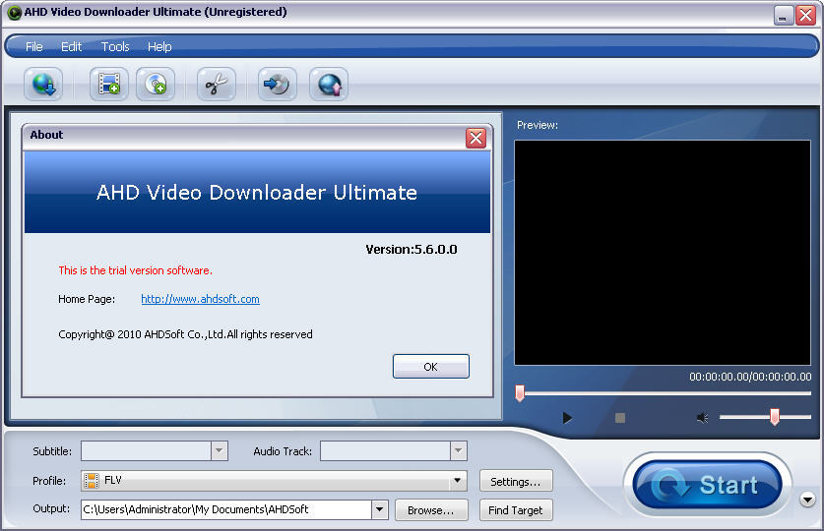
Task: Click the 00:00:00.00 time counter
Action: click(x=750, y=377)
